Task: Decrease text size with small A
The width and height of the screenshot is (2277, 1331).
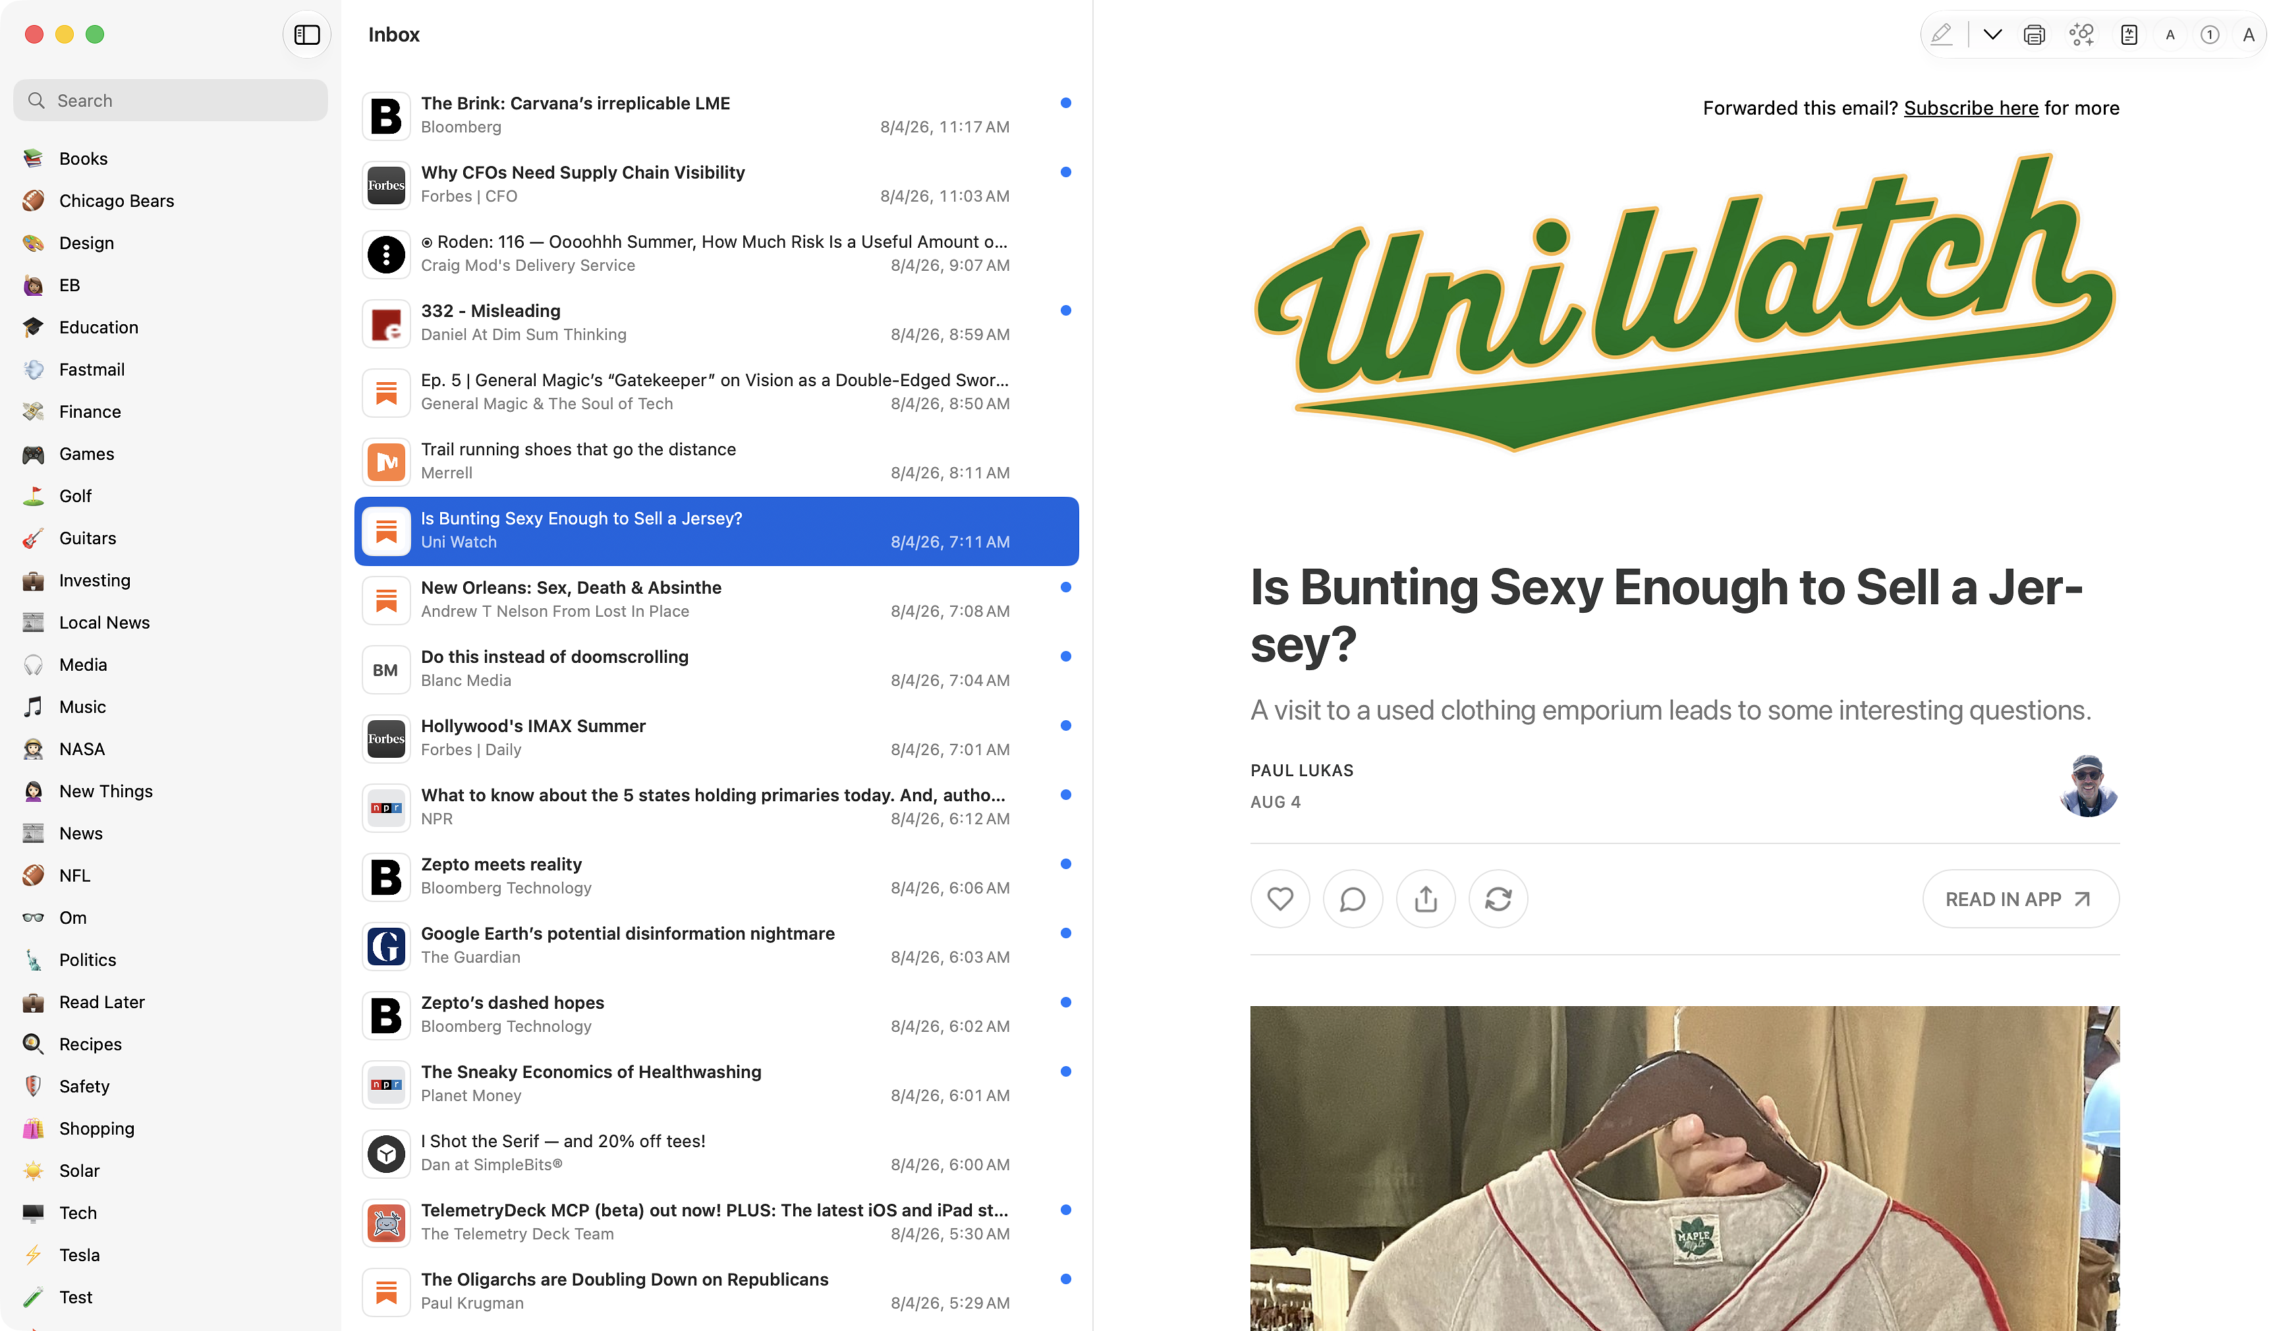Action: pyautogui.click(x=2170, y=34)
